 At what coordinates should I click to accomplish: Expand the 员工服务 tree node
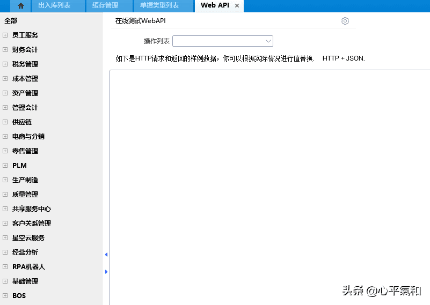(x=5, y=35)
